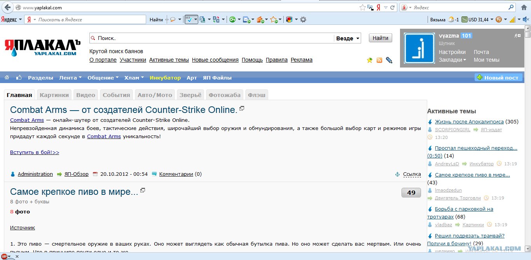The image size is (531, 260).
Task: Go back with the browser back arrow
Action: tap(7, 7)
